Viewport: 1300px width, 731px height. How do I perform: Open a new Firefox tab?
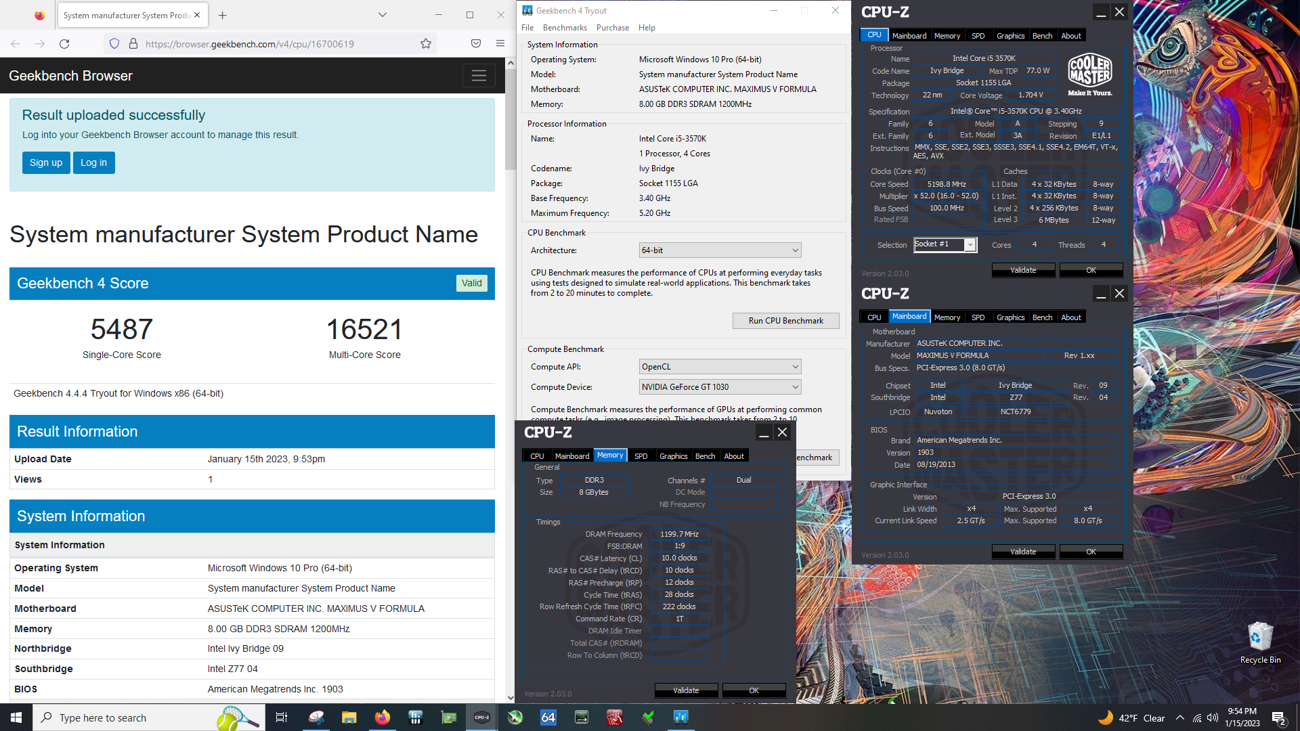pos(223,15)
